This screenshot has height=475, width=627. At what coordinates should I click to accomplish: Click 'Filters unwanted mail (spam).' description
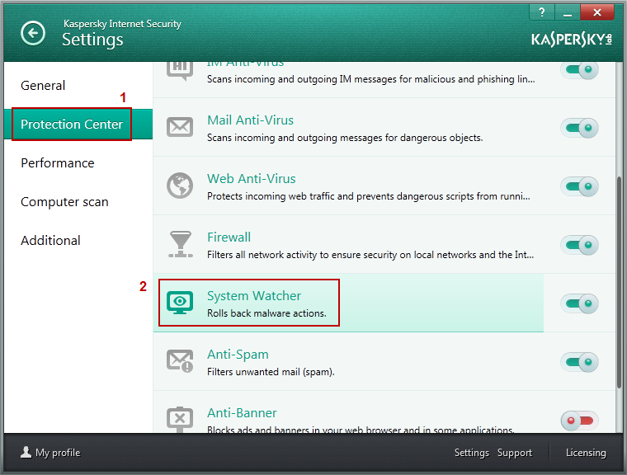(x=271, y=372)
